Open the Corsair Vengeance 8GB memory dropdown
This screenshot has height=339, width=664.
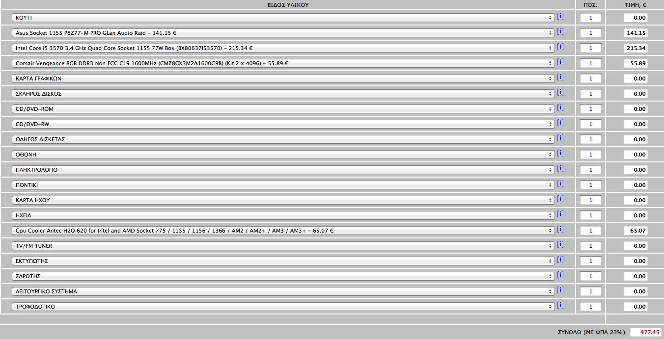point(283,63)
